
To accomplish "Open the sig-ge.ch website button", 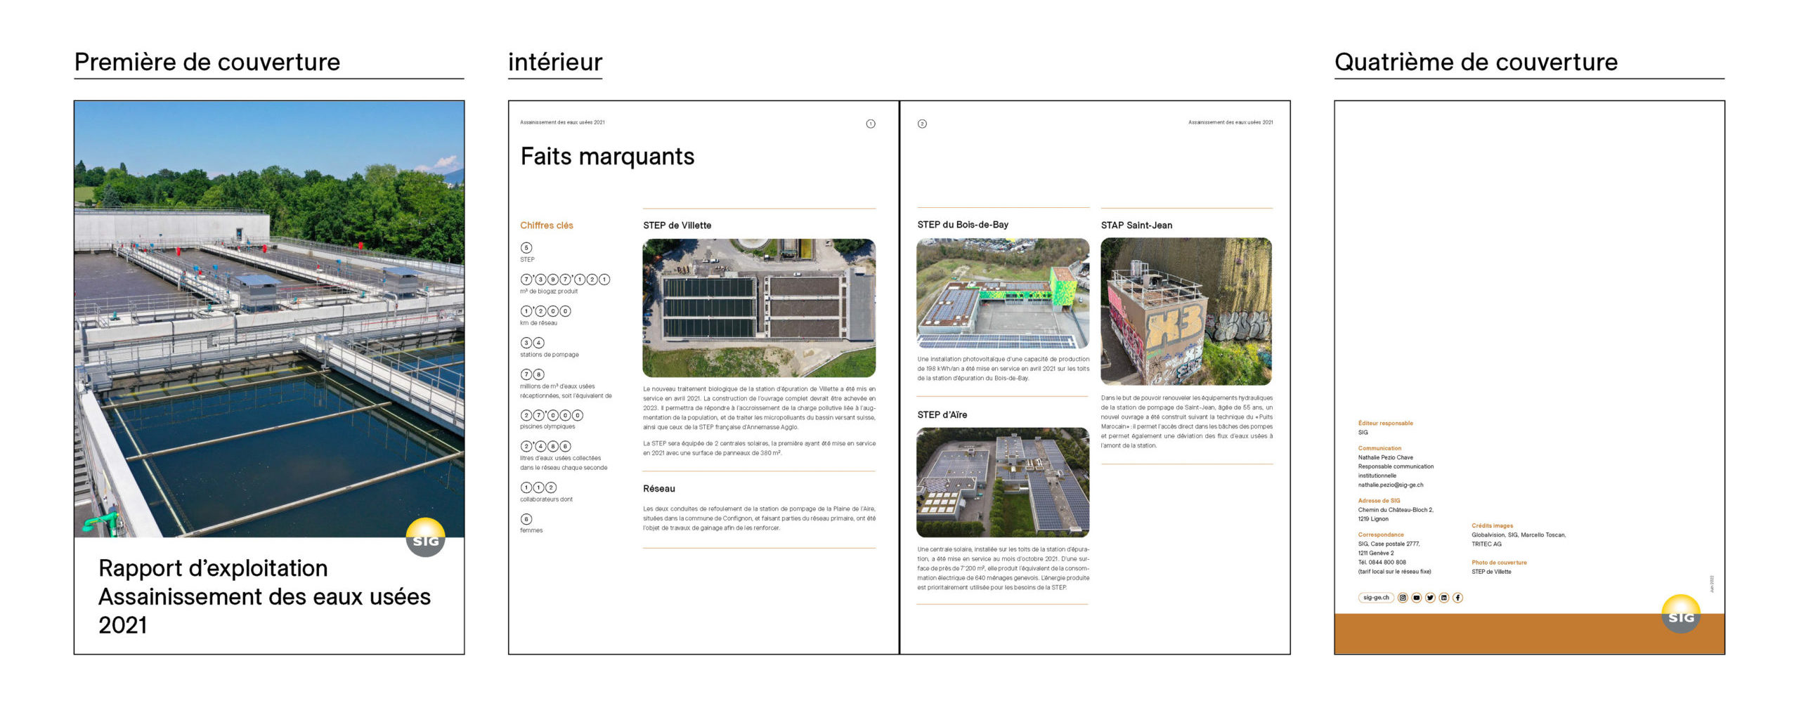I will pyautogui.click(x=1375, y=598).
